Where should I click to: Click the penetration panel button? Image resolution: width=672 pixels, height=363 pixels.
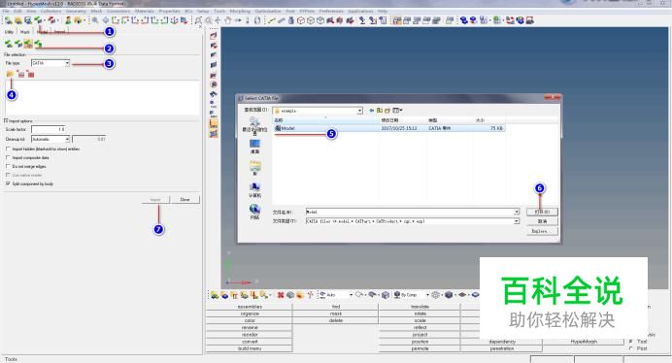pos(501,348)
